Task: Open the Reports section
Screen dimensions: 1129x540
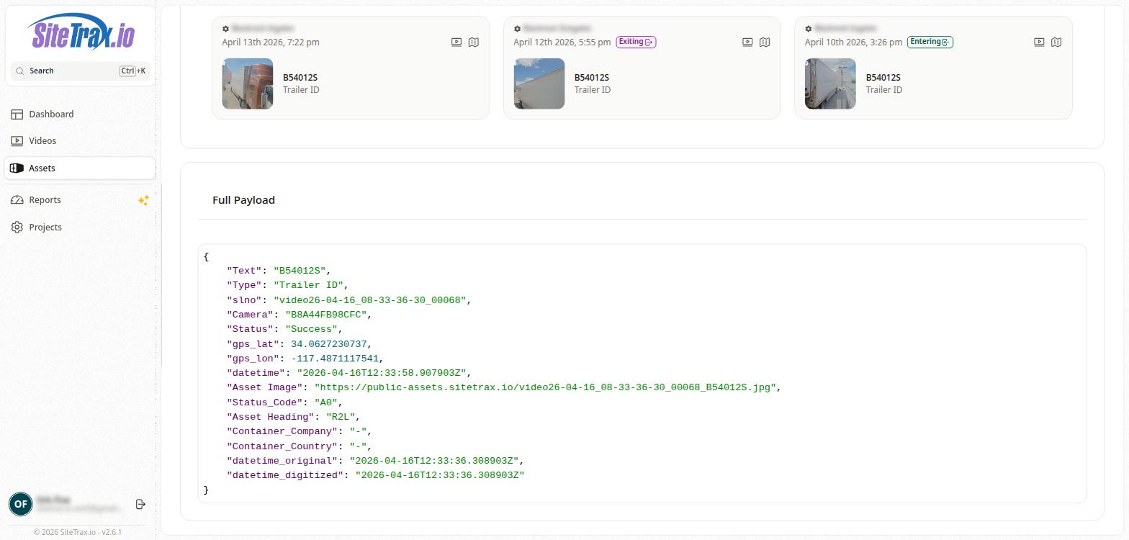Action: 80,199
